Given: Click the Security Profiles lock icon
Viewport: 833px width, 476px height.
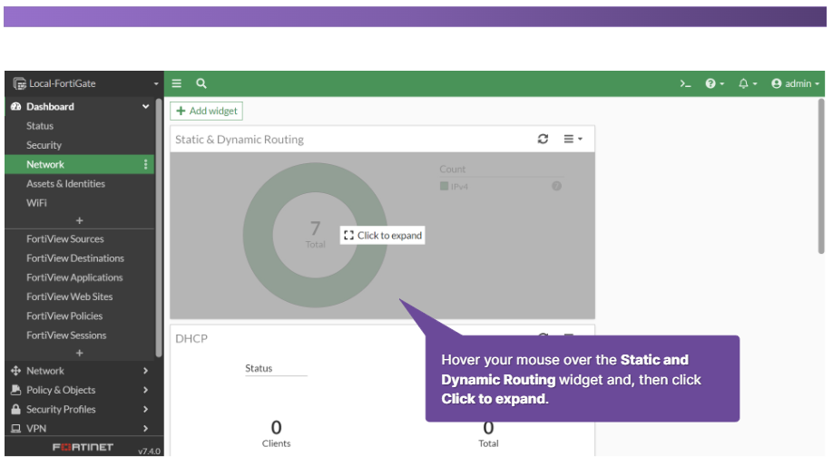Looking at the screenshot, I should 16,409.
